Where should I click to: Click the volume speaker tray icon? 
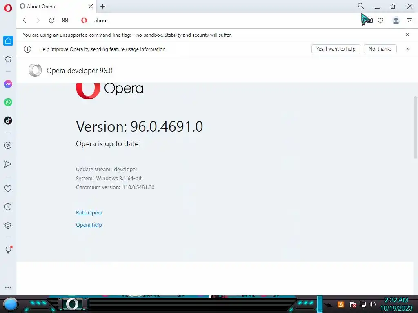coord(373,304)
